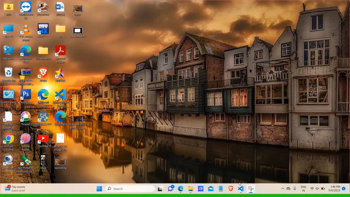Select the Dev-C++ desktop icon
Screen dimensions: 350x197
43,29
